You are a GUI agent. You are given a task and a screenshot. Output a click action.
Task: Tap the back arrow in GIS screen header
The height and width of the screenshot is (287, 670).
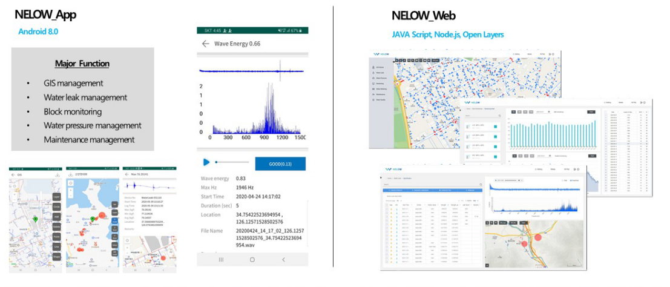[x=13, y=174]
